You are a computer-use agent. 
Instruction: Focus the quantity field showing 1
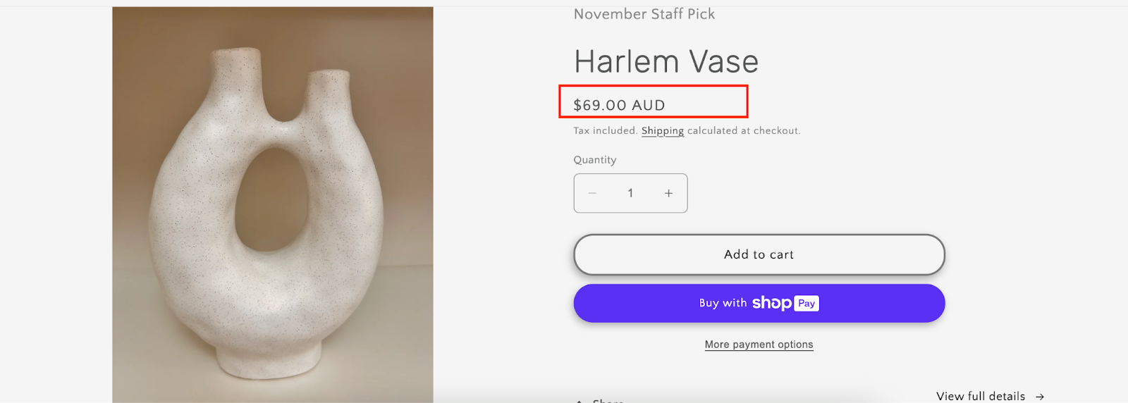pos(630,193)
